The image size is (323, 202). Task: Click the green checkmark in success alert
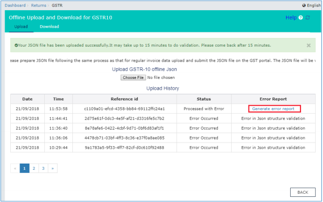tap(16, 45)
